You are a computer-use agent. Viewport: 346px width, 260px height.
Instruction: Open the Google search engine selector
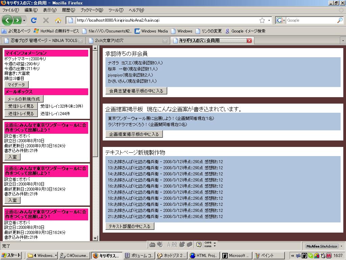pyautogui.click(x=281, y=20)
